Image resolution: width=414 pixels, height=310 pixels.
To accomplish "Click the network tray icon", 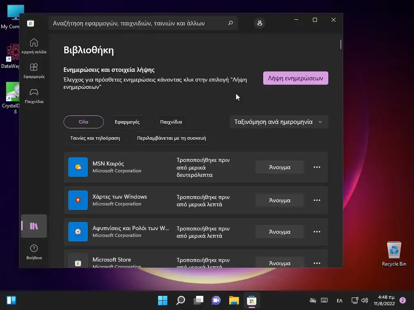I will point(355,300).
